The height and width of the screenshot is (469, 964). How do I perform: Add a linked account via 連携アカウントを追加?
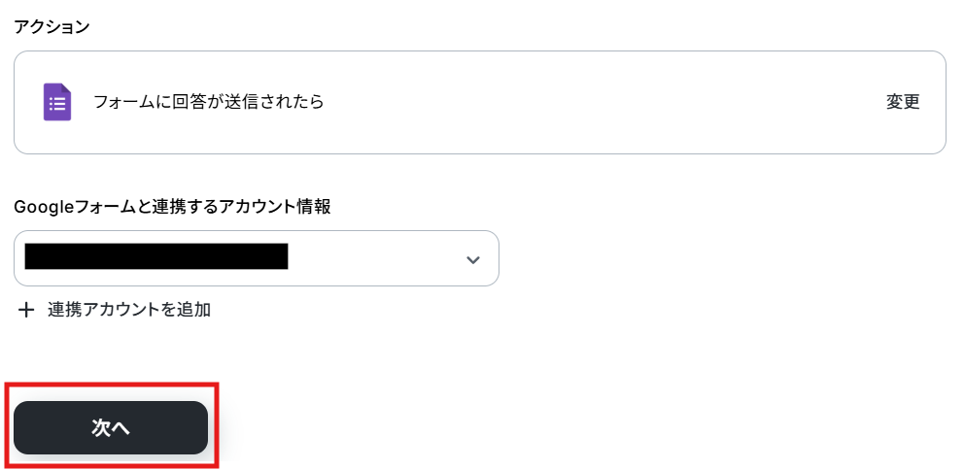point(128,310)
